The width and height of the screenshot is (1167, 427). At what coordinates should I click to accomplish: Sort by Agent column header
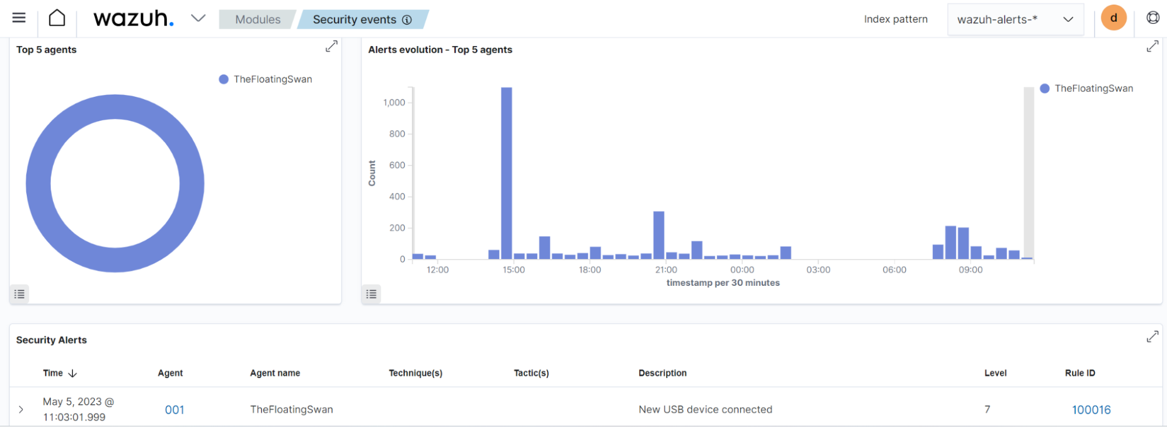(x=170, y=373)
